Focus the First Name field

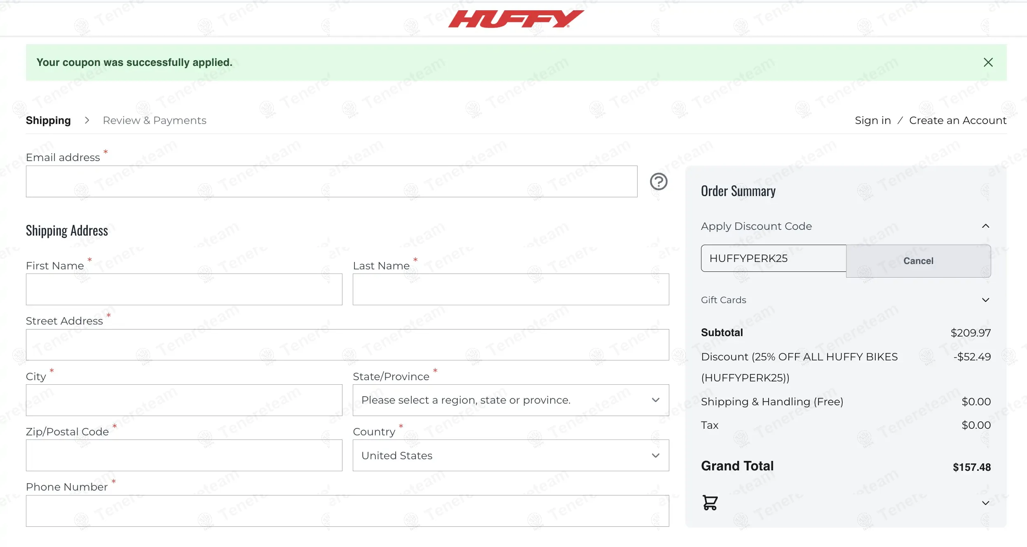184,289
